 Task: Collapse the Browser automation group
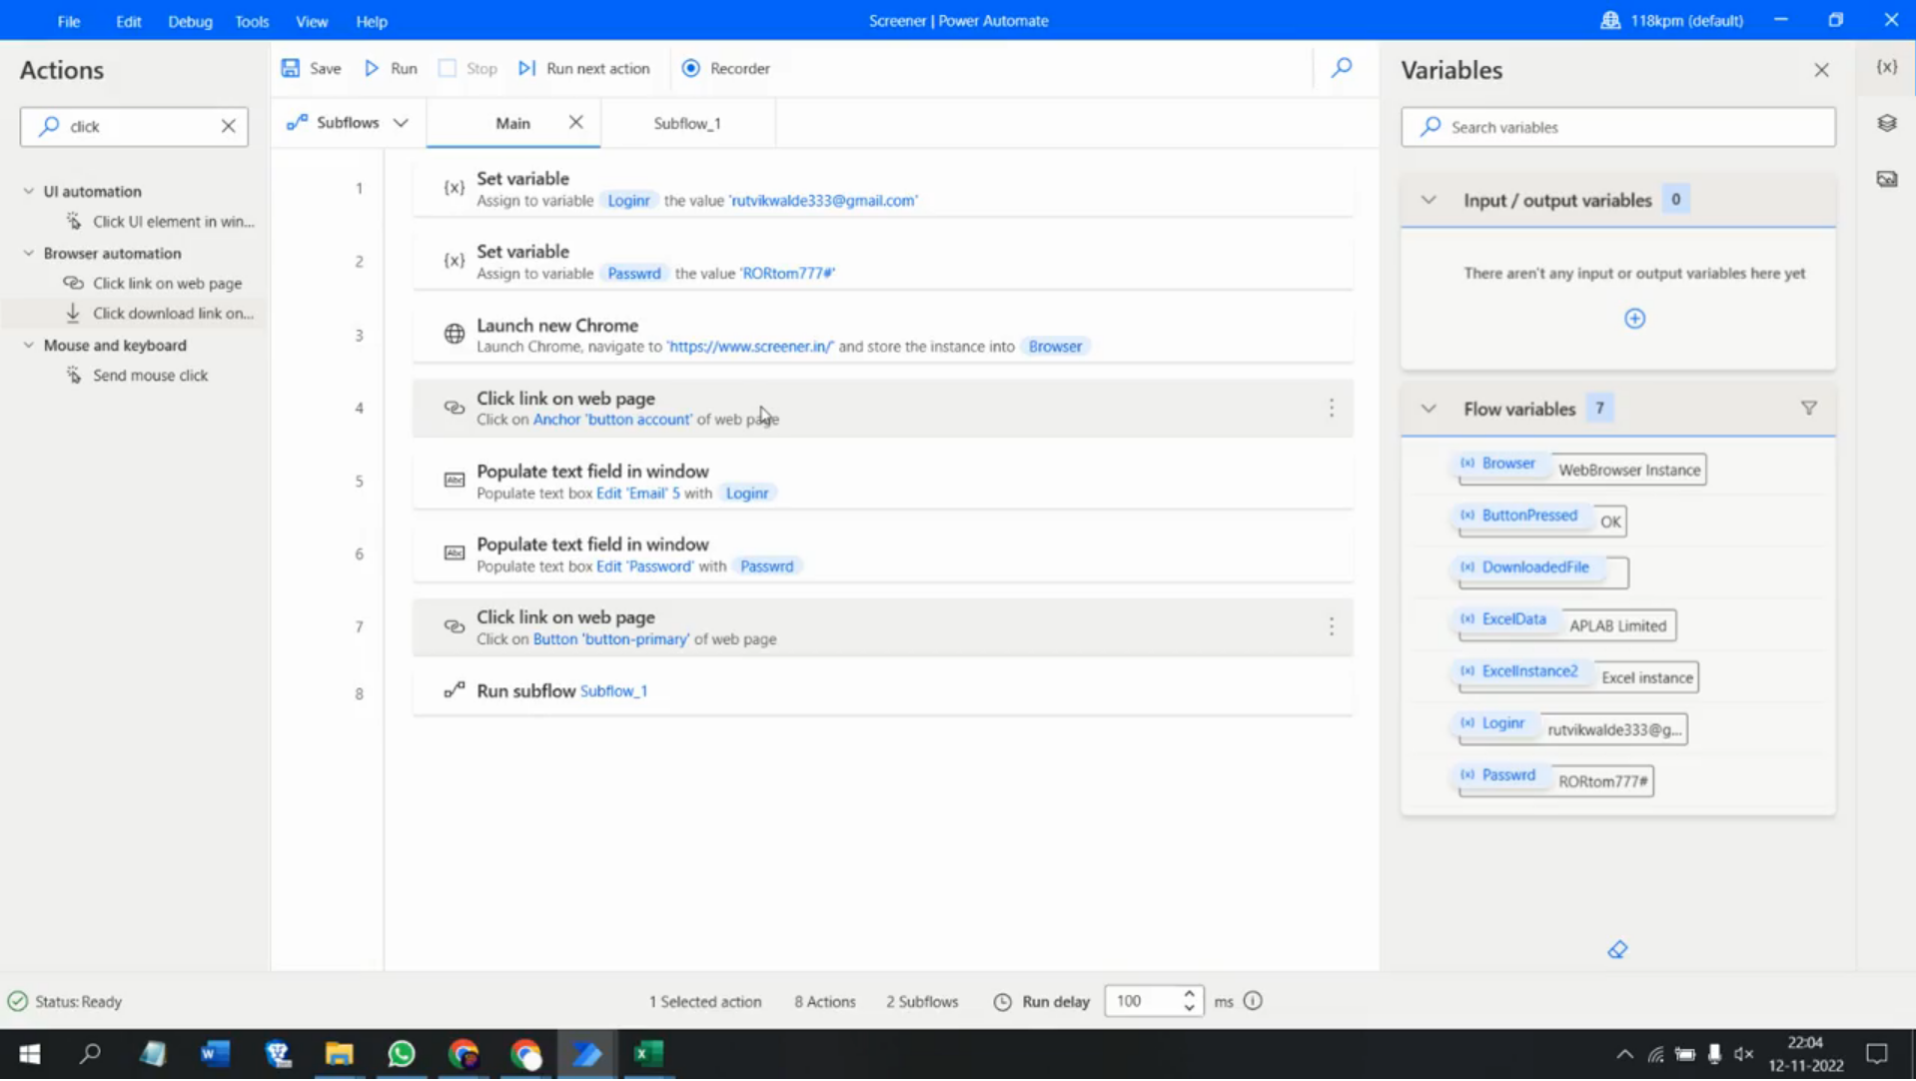pos(27,253)
